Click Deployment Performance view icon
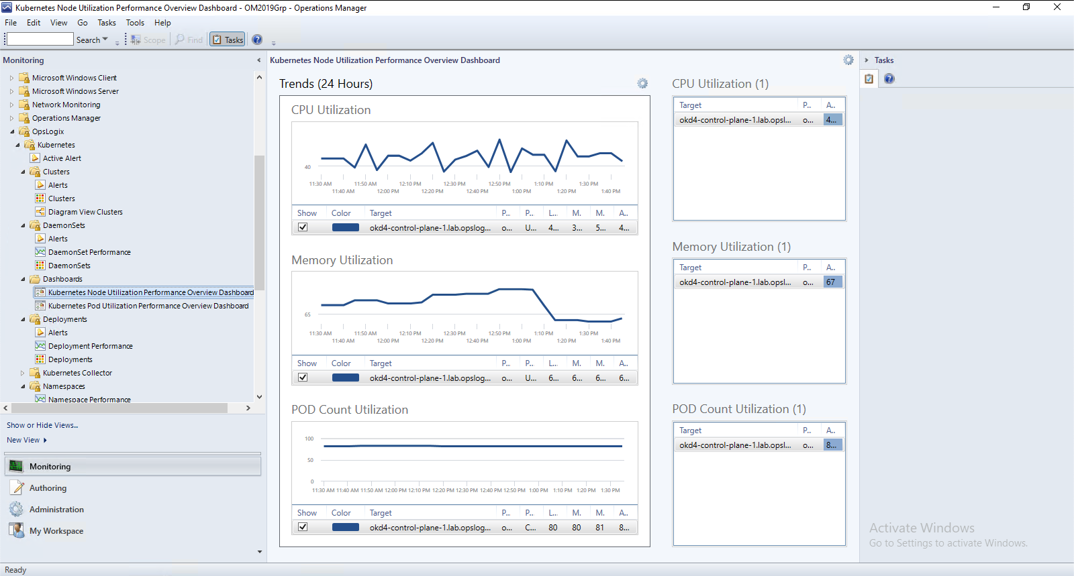1074x576 pixels. coord(40,346)
